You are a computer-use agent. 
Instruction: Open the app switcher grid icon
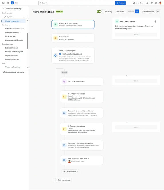[8, 3]
